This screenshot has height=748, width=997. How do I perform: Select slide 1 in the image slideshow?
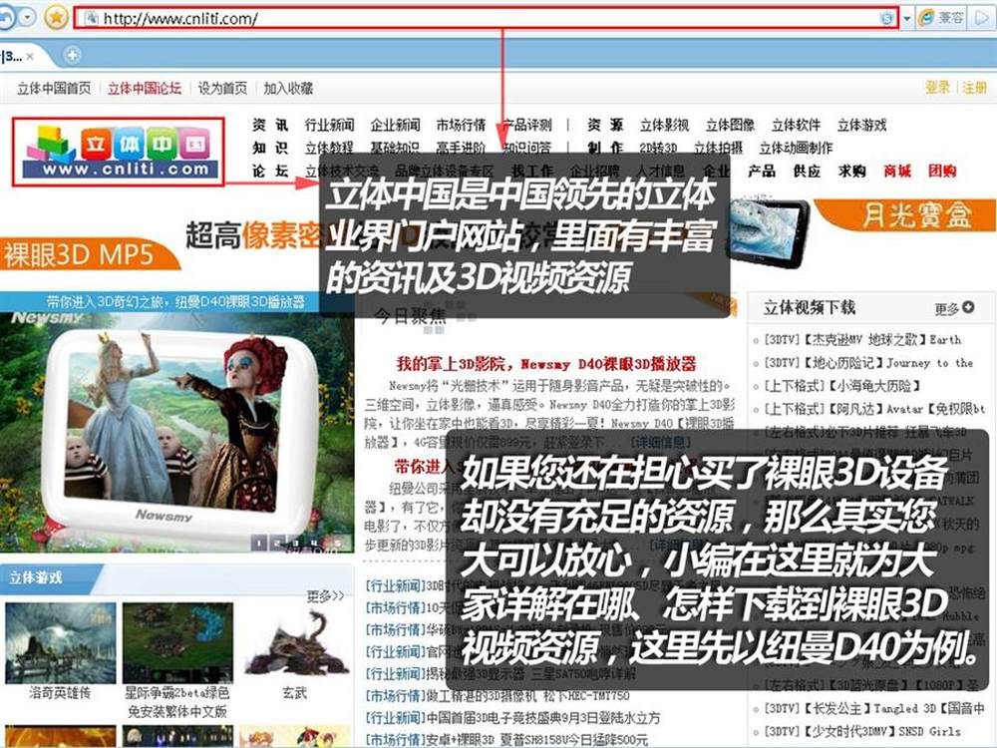point(259,544)
